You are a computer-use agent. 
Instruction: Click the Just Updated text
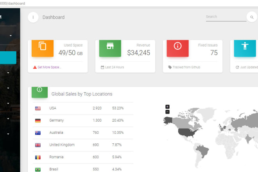[x=249, y=67]
